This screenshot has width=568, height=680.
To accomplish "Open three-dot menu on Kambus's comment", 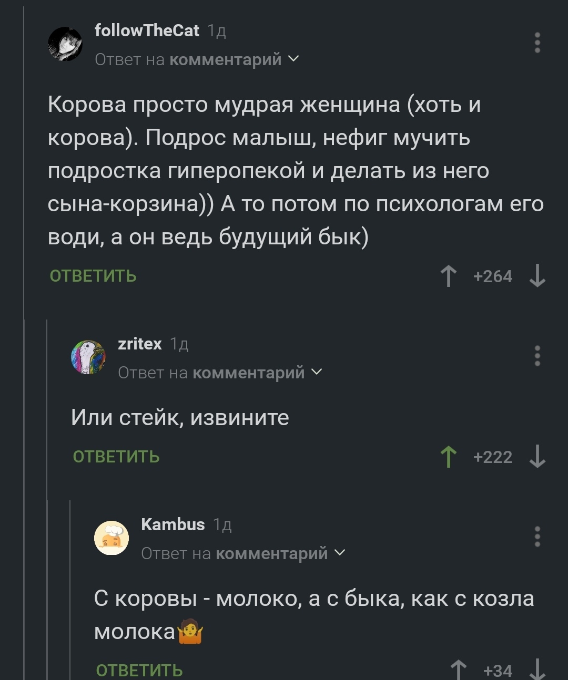I will 537,537.
